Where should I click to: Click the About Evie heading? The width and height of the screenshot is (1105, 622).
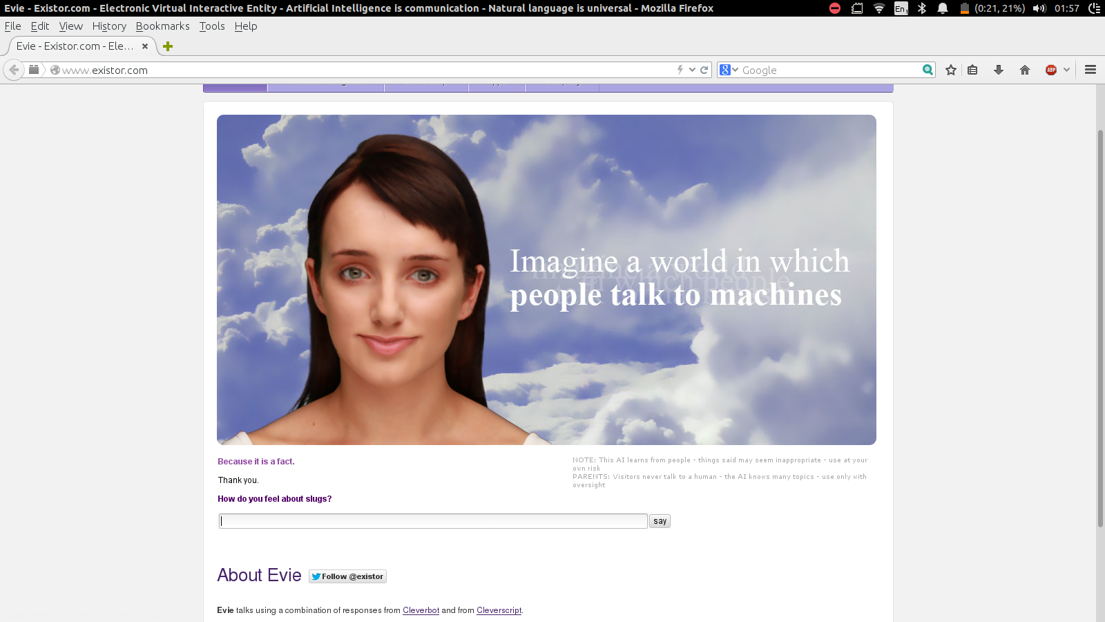[x=259, y=575]
